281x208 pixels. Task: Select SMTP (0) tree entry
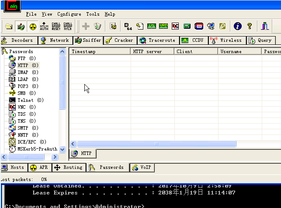[x=28, y=128]
